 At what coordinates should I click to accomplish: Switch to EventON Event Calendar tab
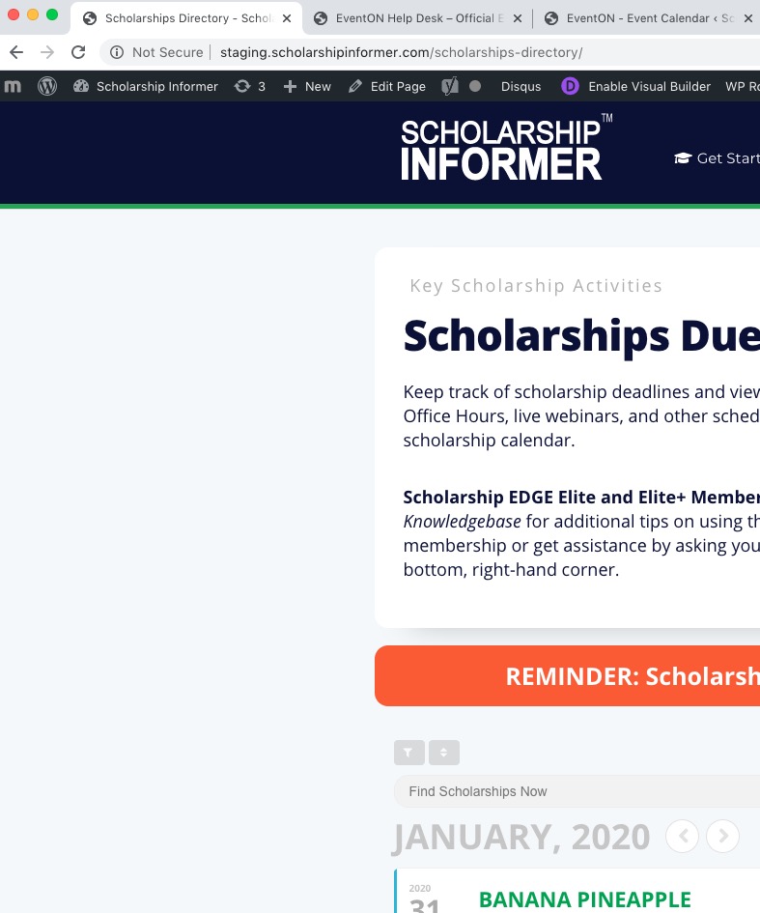pos(647,18)
